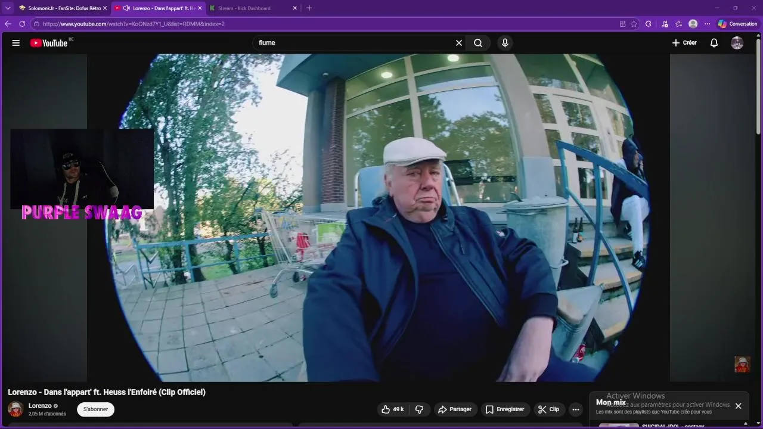Open the favorites list icon

click(x=678, y=24)
